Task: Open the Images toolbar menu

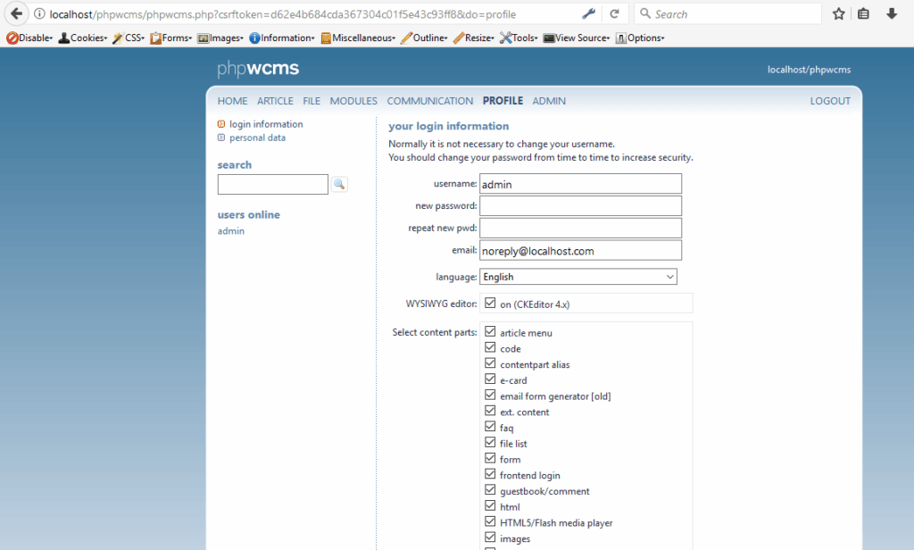Action: coord(220,37)
